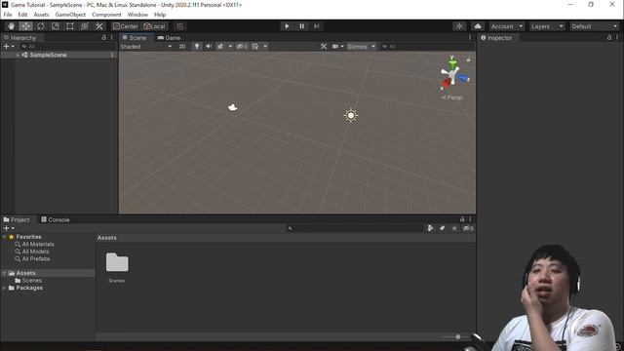
Task: Pause the game playback
Action: [301, 26]
